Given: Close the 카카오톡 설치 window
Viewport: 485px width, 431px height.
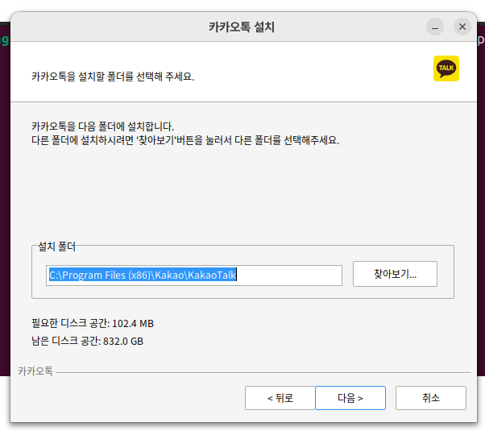Looking at the screenshot, I should coord(462,27).
